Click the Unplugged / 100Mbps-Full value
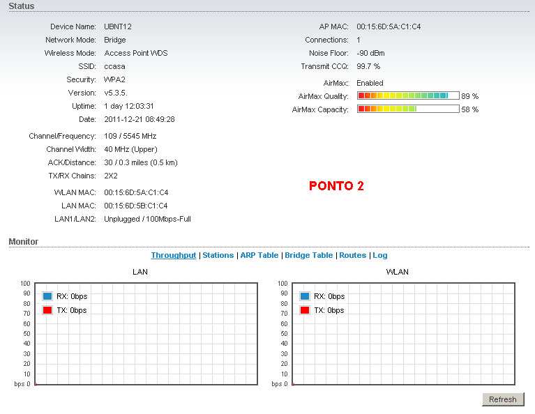The height and width of the screenshot is (414, 535). (x=147, y=220)
